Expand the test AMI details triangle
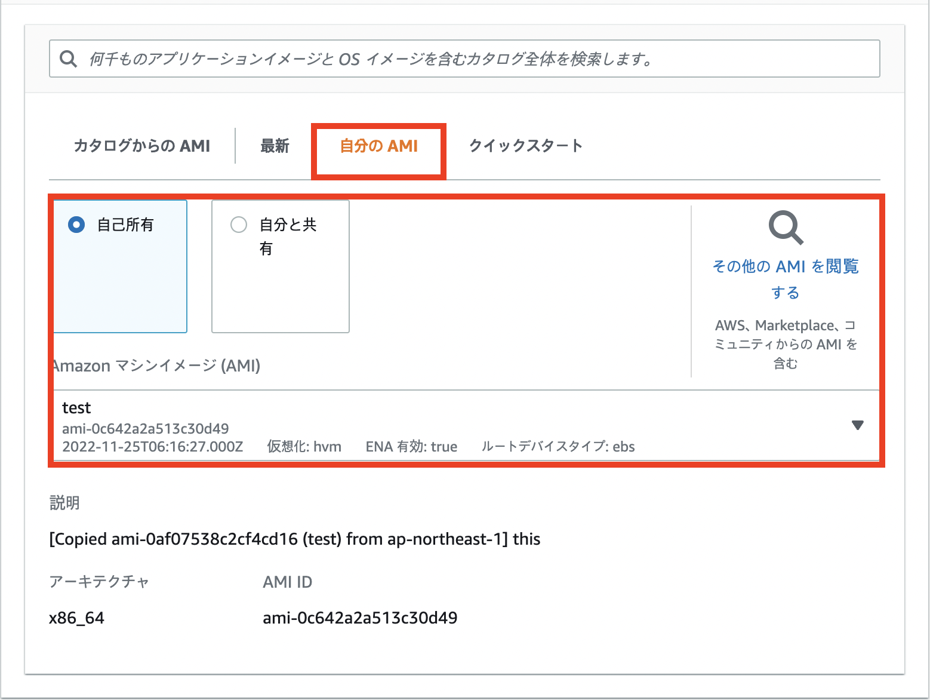930x700 pixels. click(x=858, y=425)
